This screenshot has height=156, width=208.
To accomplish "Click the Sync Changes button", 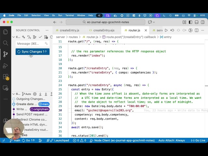I will 32,52.
